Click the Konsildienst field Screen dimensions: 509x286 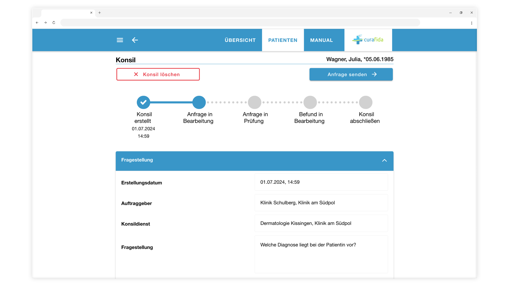click(321, 224)
